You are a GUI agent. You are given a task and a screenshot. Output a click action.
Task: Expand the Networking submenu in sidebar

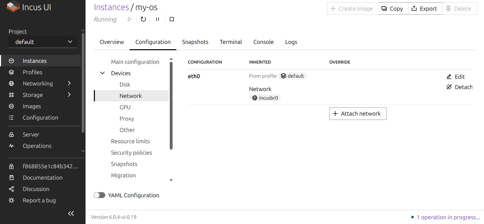coord(69,83)
